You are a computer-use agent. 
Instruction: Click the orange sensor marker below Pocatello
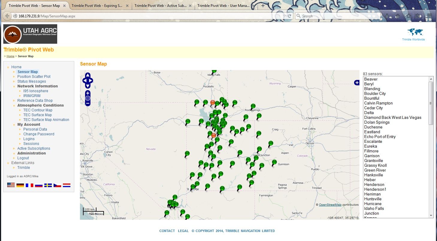pos(213,103)
